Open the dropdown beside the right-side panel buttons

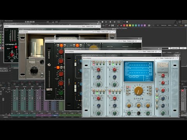coord(169,48)
